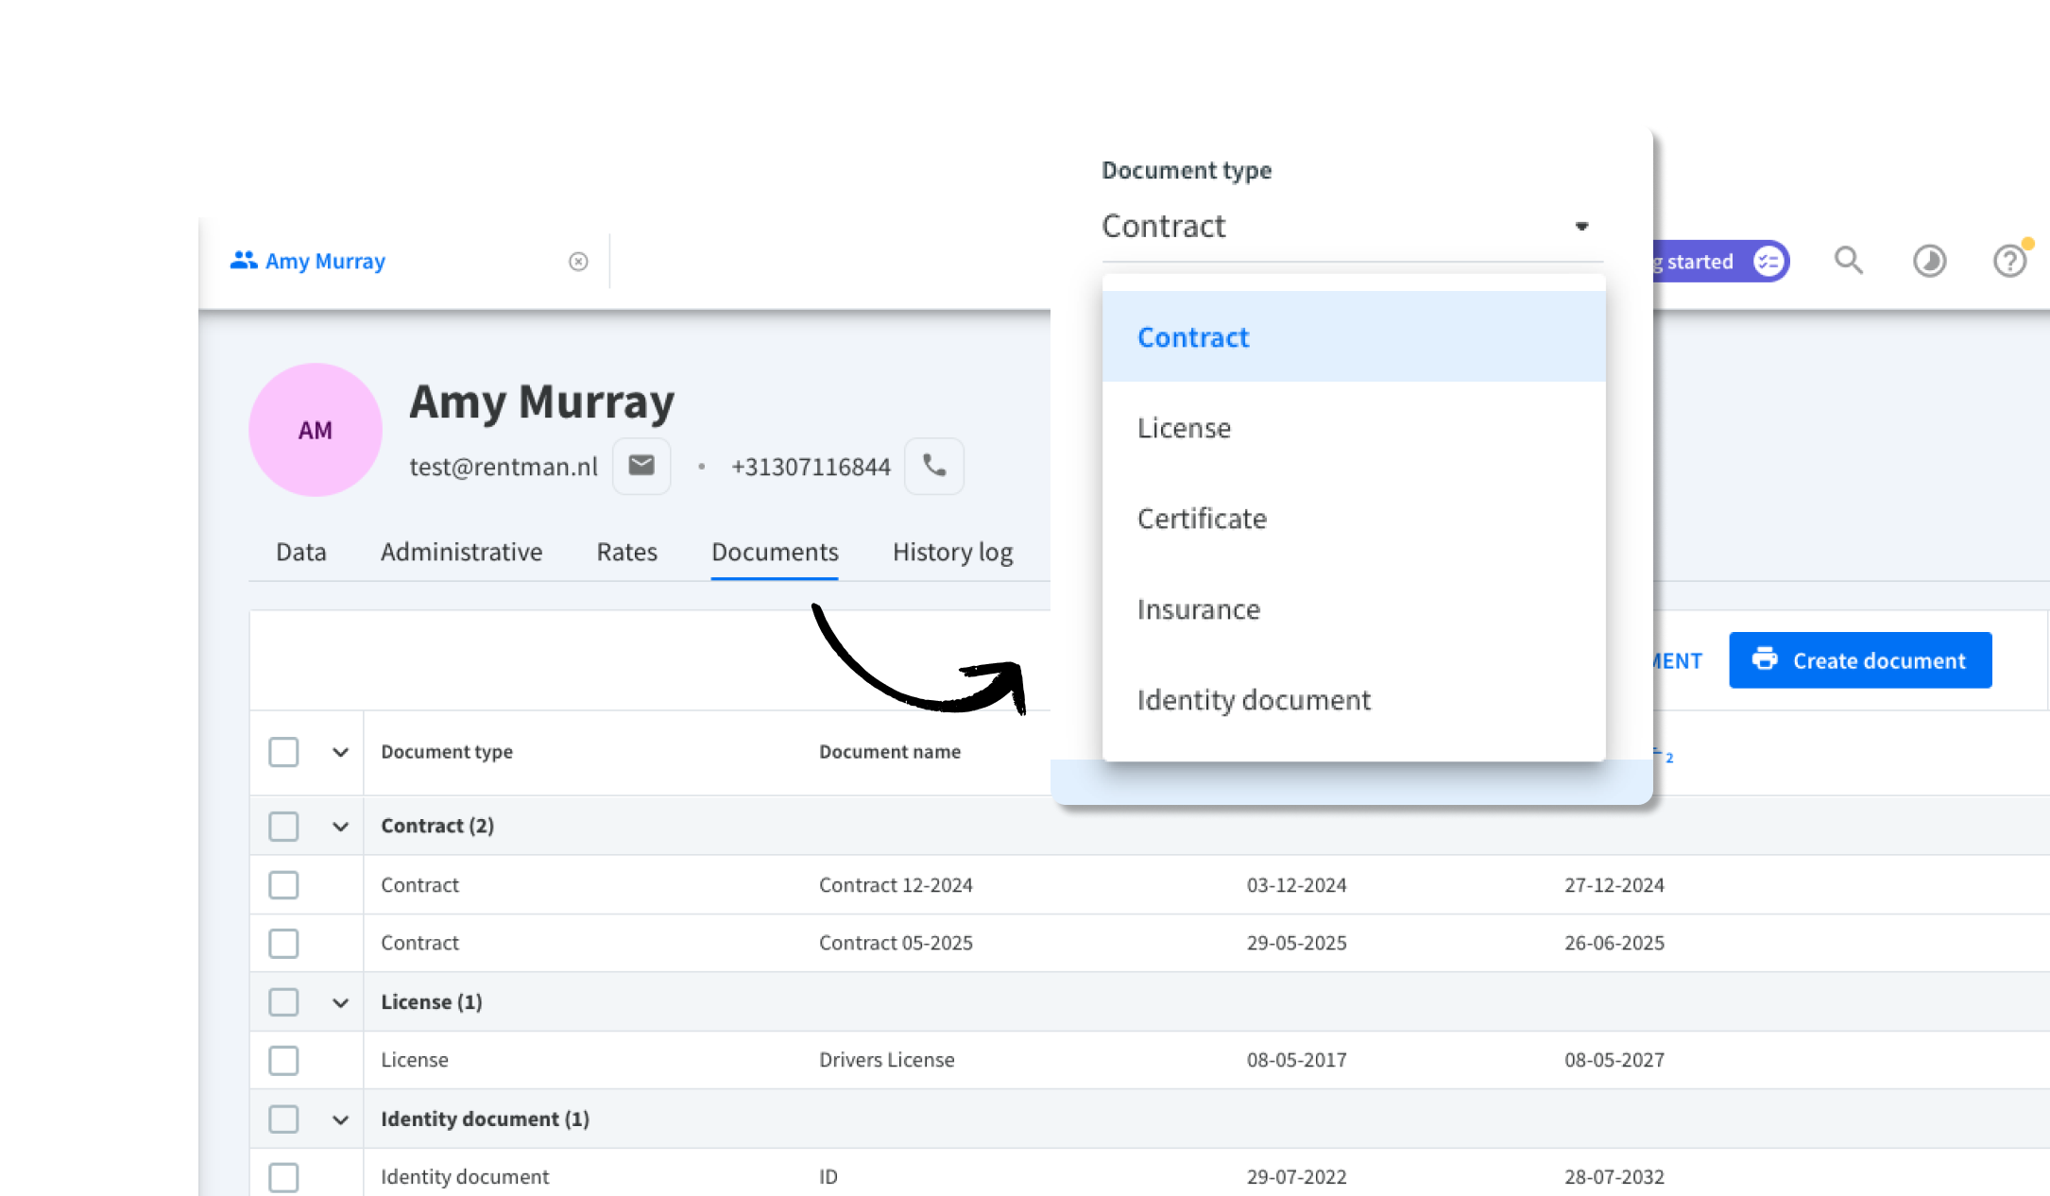The width and height of the screenshot is (2050, 1196).
Task: Open the Document type Contract dropdown arrow
Action: (x=1581, y=226)
